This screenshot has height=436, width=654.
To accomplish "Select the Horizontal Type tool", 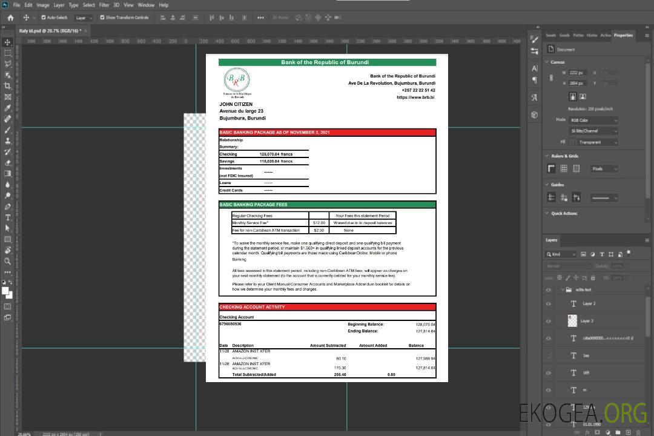I will pyautogui.click(x=7, y=217).
